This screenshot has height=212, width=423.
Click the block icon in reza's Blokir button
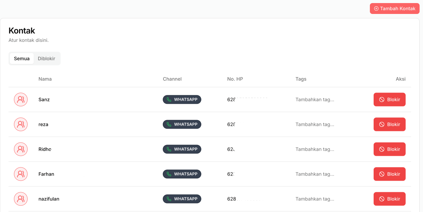[x=381, y=124]
